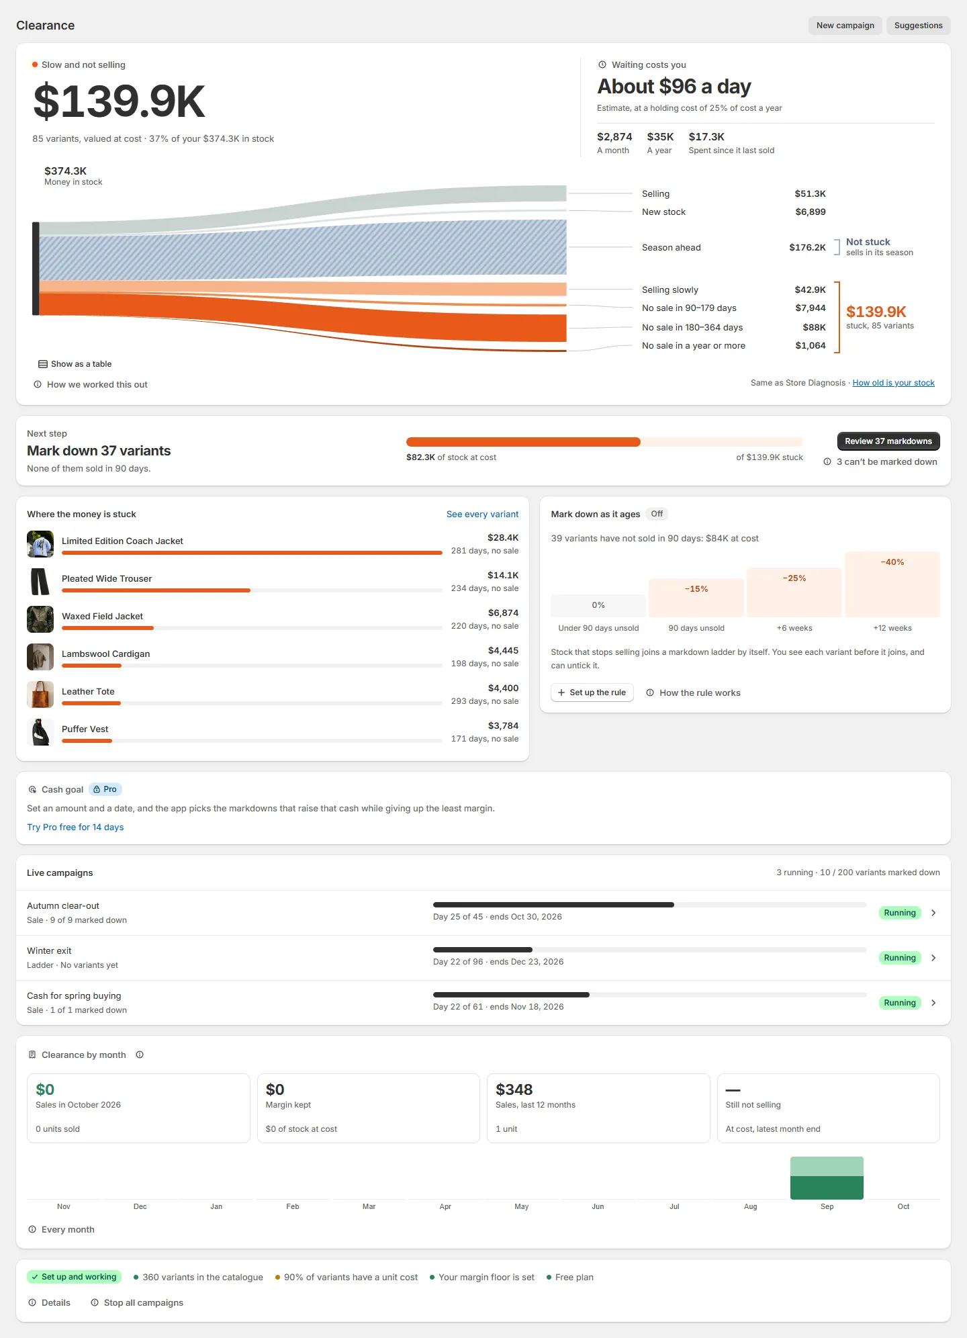This screenshot has width=967, height=1338.
Task: Click "Try Pro free for 14 days"
Action: pos(75,828)
